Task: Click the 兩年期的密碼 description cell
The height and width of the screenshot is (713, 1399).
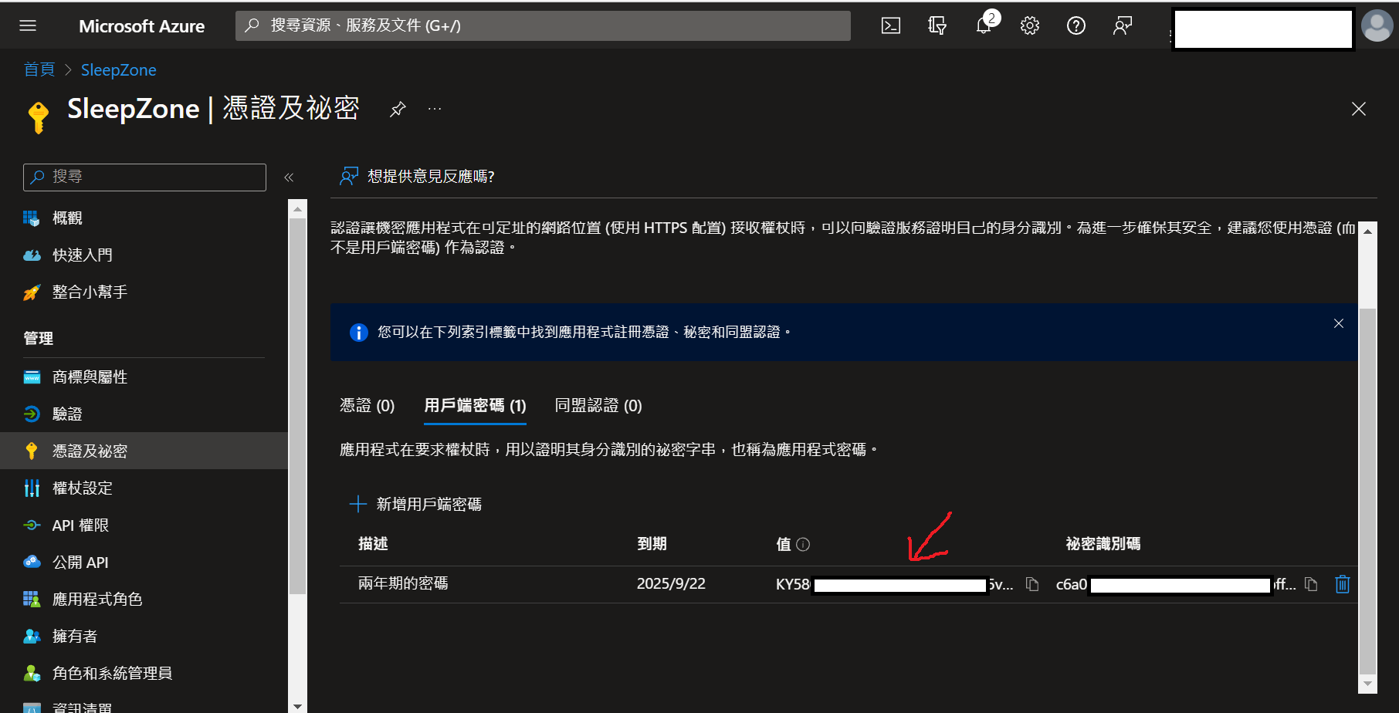Action: (403, 584)
